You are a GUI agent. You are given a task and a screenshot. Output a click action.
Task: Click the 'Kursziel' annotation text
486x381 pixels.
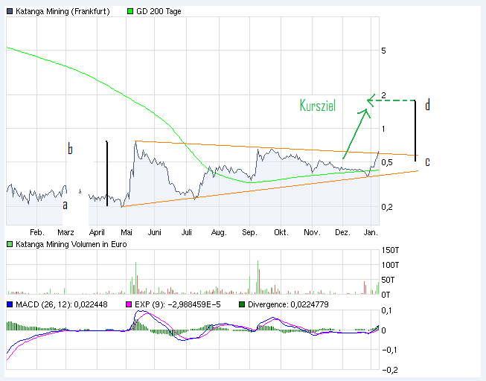tap(317, 106)
